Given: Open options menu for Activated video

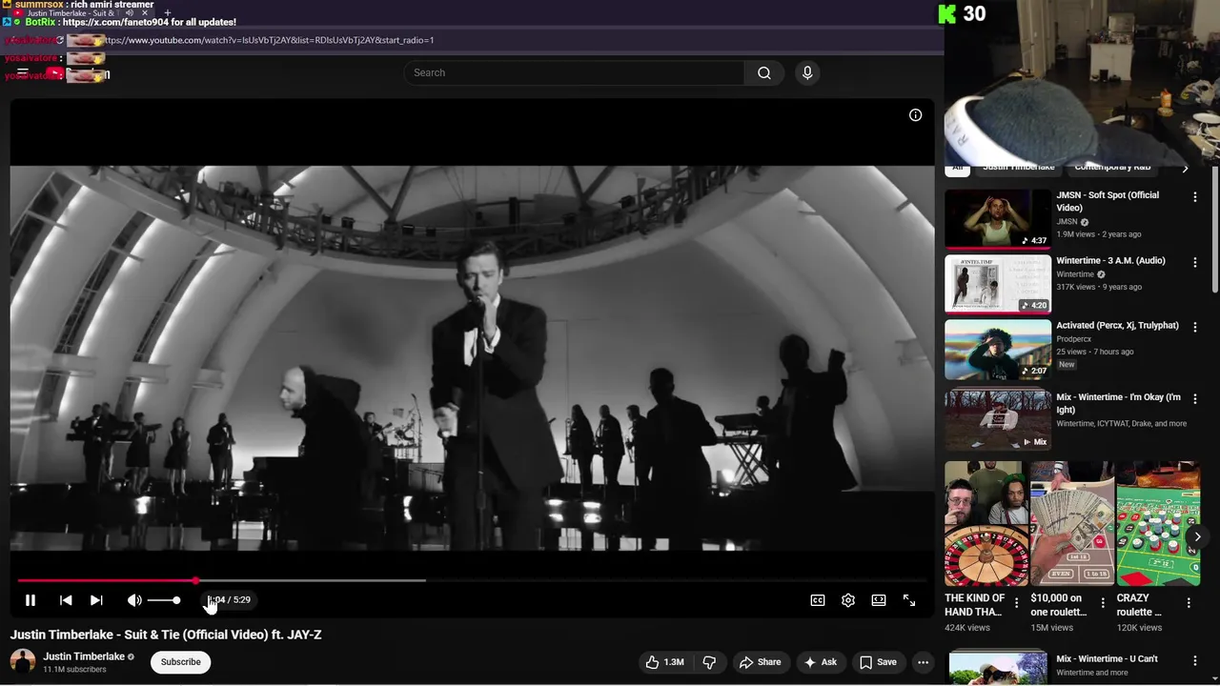Looking at the screenshot, I should pyautogui.click(x=1194, y=327).
